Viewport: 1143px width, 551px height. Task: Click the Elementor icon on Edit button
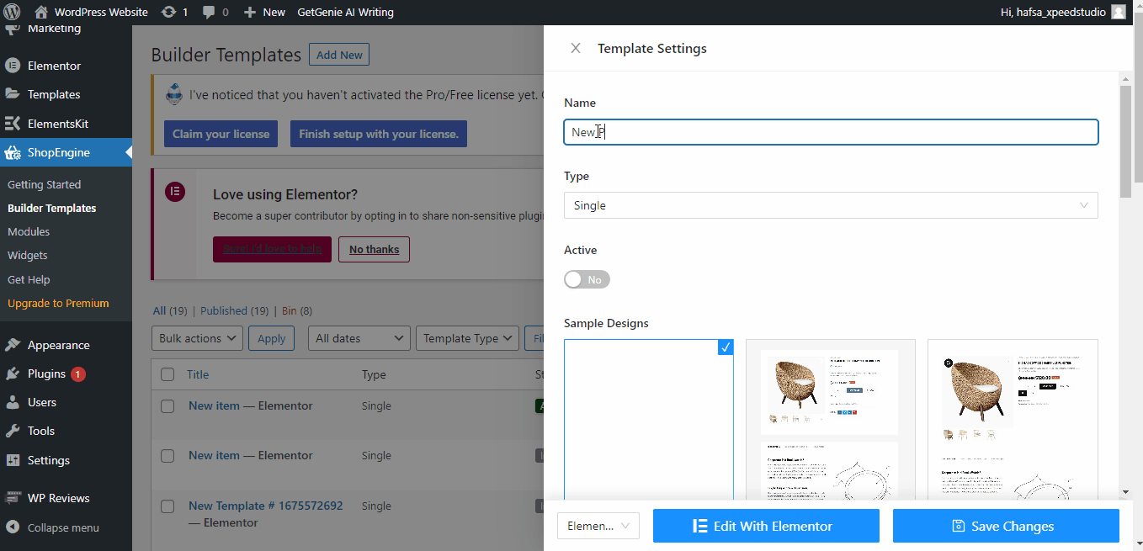click(699, 526)
